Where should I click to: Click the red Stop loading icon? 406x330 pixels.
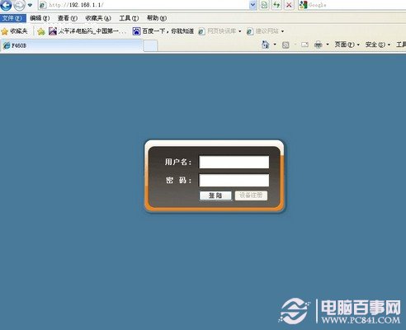(289, 5)
